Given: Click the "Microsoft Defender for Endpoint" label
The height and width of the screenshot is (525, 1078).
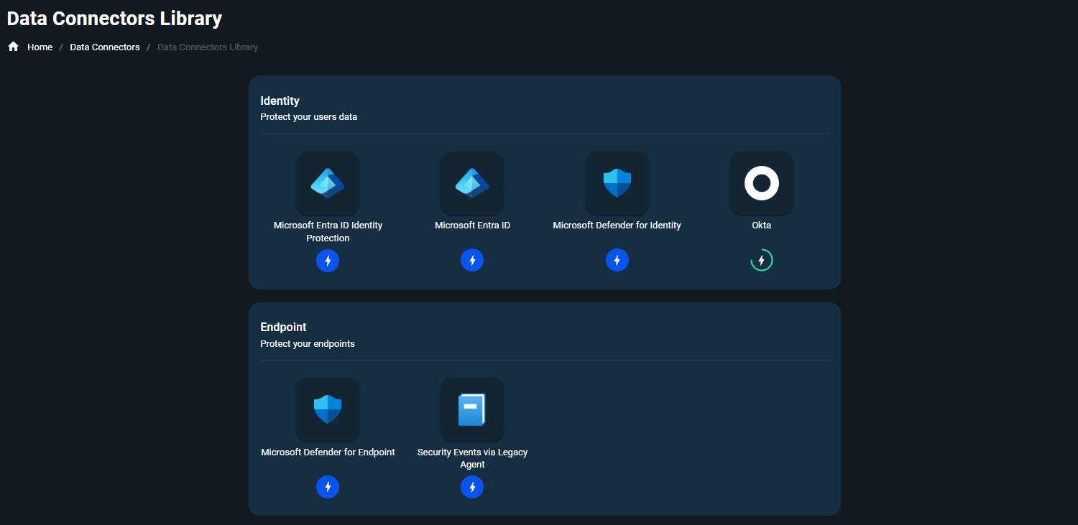Looking at the screenshot, I should [328, 452].
